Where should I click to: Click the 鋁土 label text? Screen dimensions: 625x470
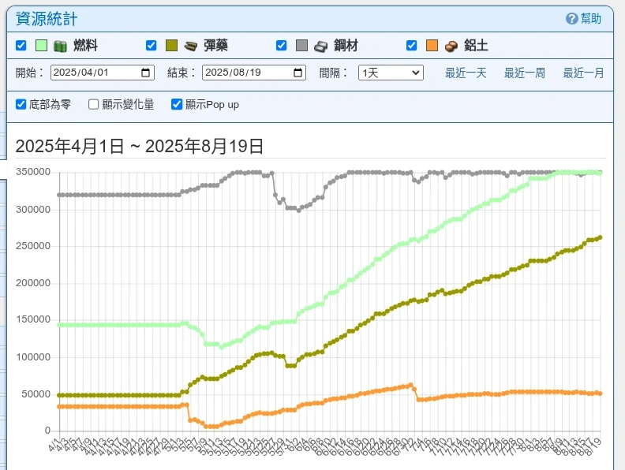coord(476,46)
